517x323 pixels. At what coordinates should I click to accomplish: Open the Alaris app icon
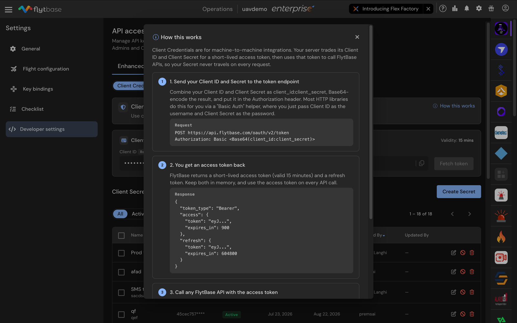click(x=501, y=299)
